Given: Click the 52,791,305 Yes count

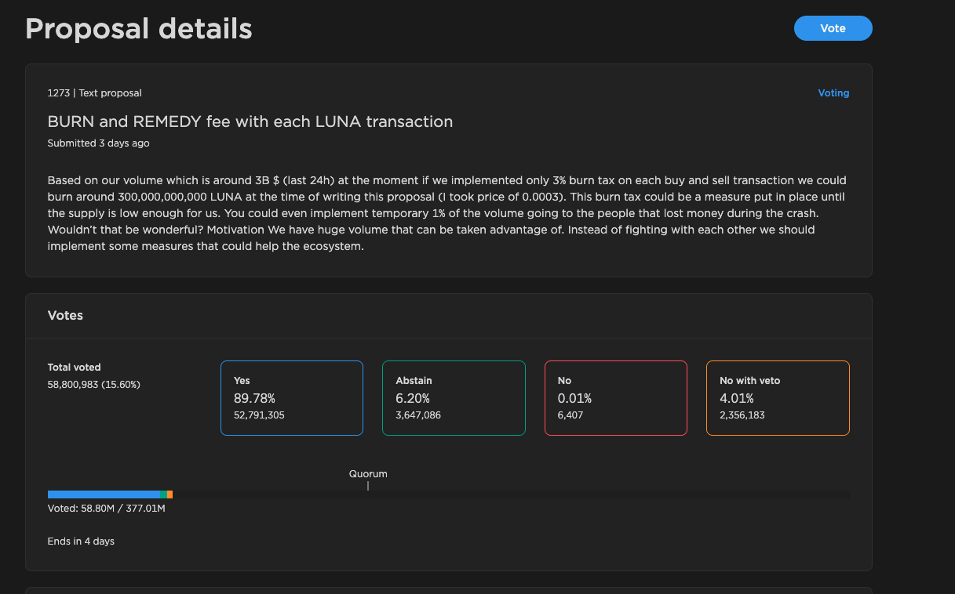Looking at the screenshot, I should click(x=259, y=415).
